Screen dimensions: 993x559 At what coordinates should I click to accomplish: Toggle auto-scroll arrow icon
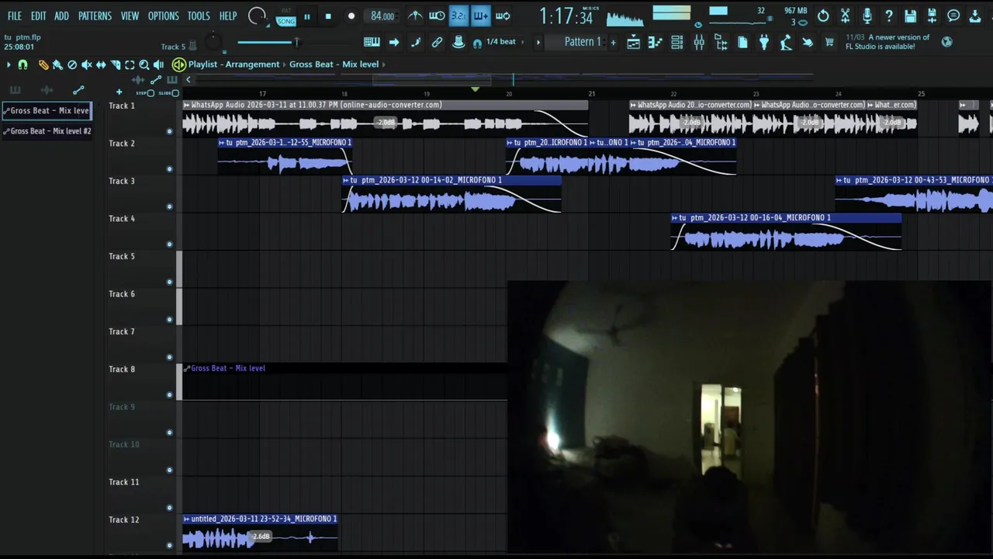tap(393, 42)
